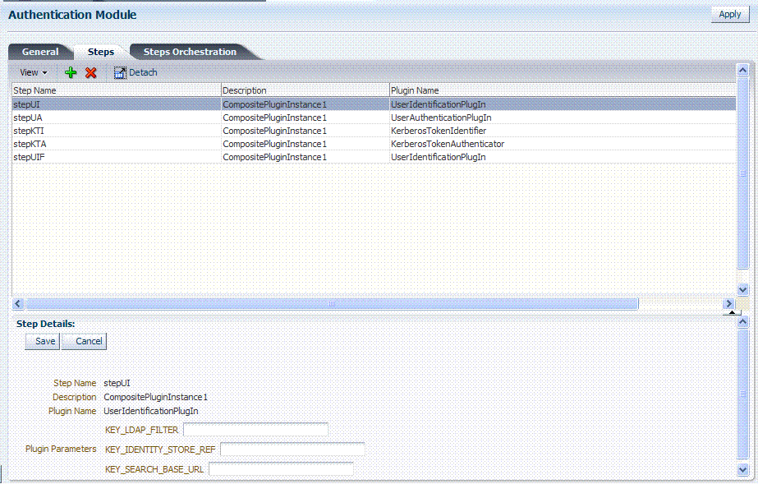The width and height of the screenshot is (758, 484).
Task: Click the Apply button
Action: coord(730,15)
